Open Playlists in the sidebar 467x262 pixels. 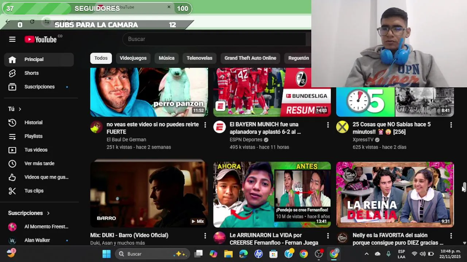39,136
